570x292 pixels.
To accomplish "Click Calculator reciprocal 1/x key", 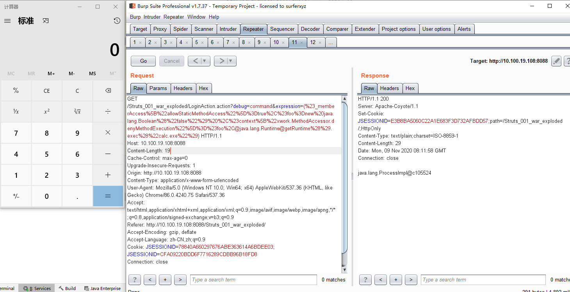I will (16, 111).
